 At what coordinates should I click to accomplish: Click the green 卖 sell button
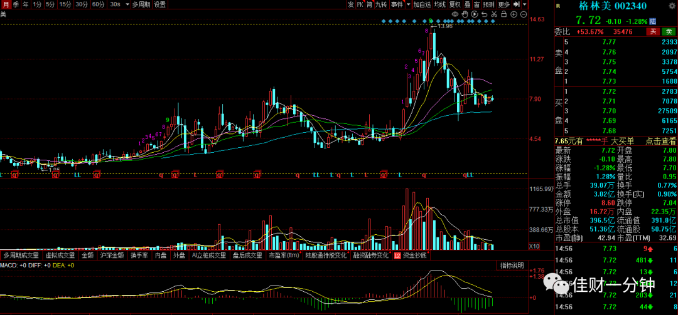[669, 31]
